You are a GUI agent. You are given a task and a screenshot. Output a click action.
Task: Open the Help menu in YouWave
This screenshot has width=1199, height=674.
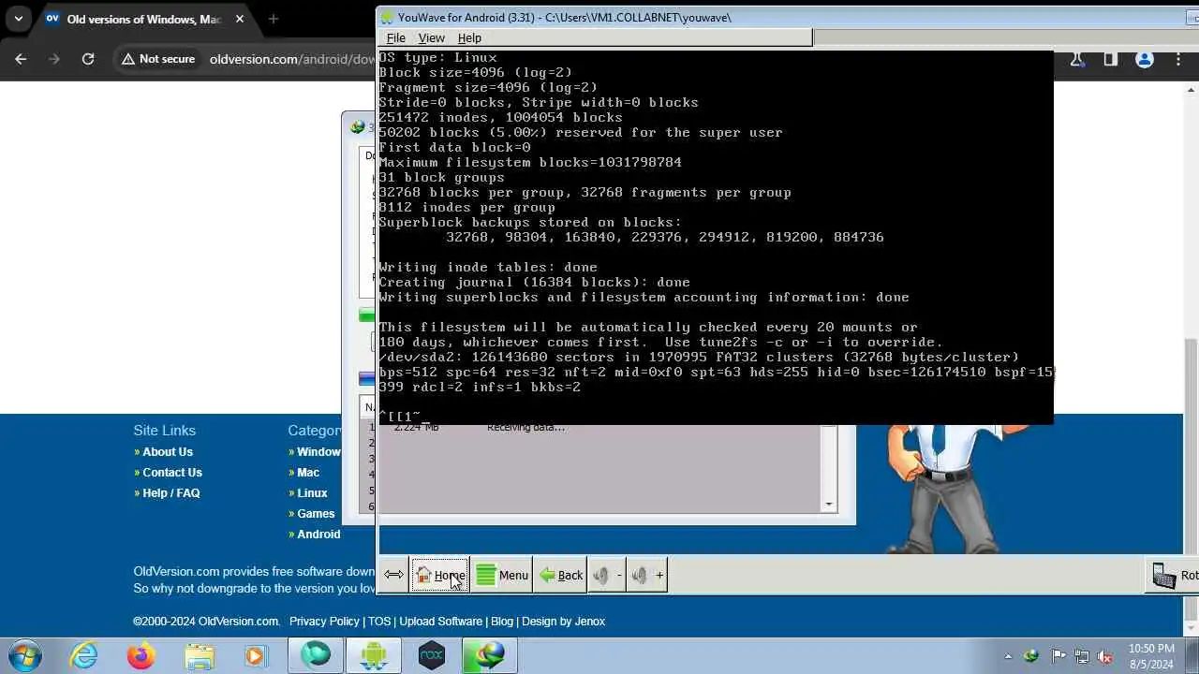[469, 37]
